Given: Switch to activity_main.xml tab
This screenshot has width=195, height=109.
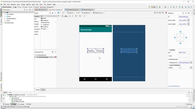Looking at the screenshot, I should coord(41,10).
